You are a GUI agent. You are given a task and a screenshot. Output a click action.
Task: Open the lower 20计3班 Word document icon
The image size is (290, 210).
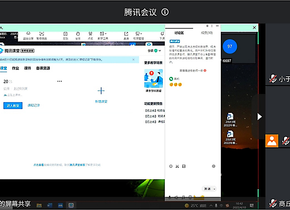(230, 137)
